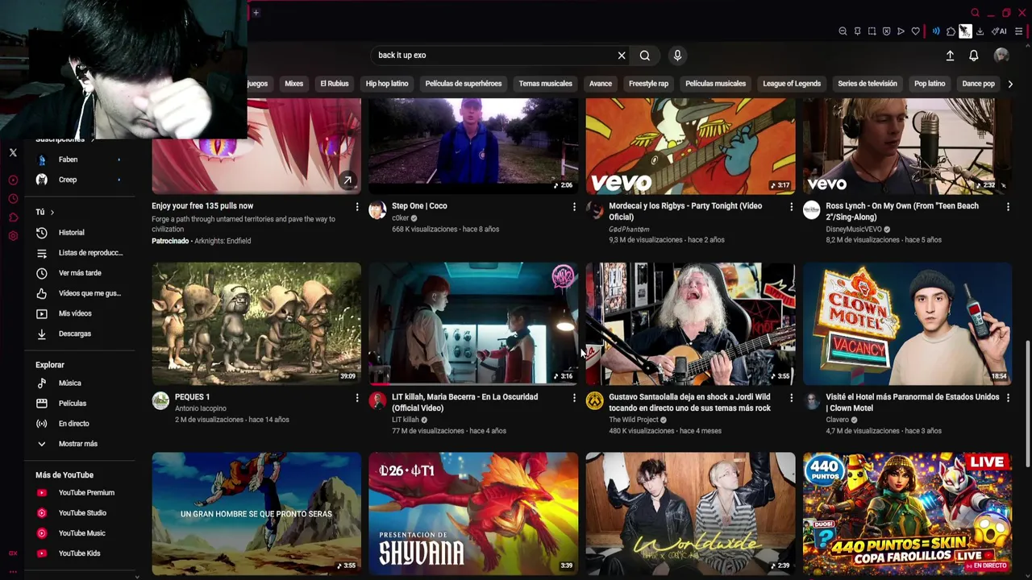Screen dimensions: 1032x580
Task: Open X (Twitter) in browser sidebar
Action: click(x=13, y=152)
